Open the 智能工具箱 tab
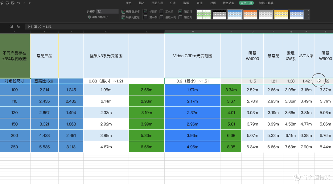The image size is (333, 184). [266, 3]
